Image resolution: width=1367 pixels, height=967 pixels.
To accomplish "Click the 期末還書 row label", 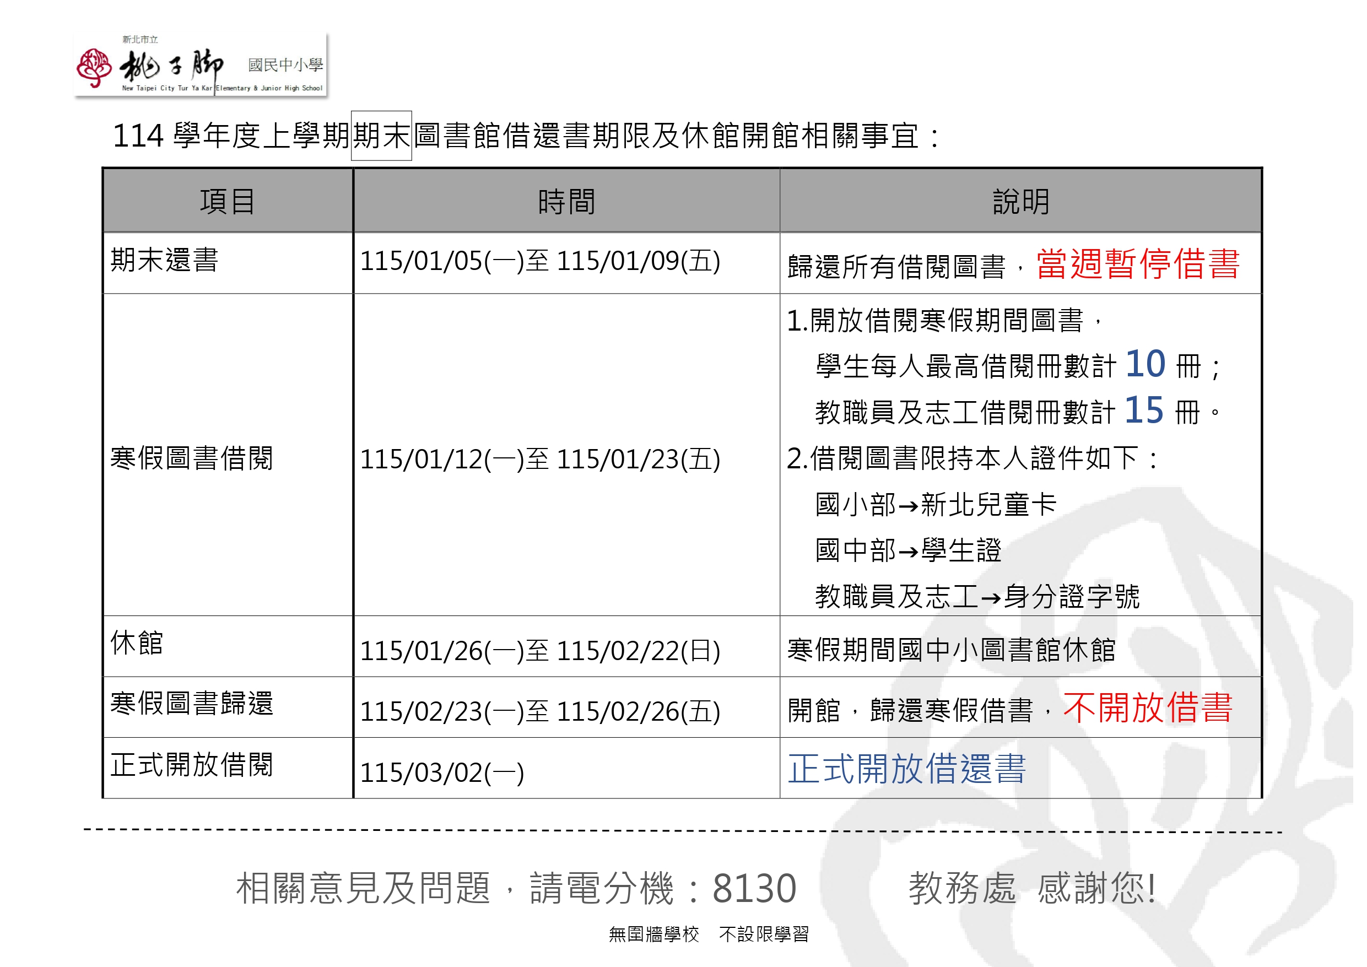I will tap(165, 260).
